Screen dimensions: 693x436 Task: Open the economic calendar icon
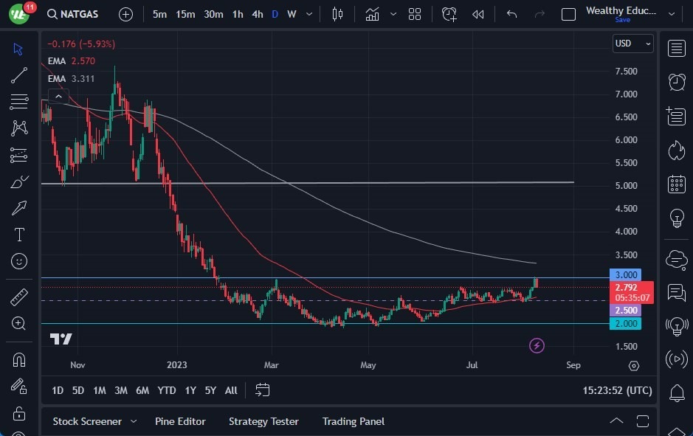(x=677, y=184)
